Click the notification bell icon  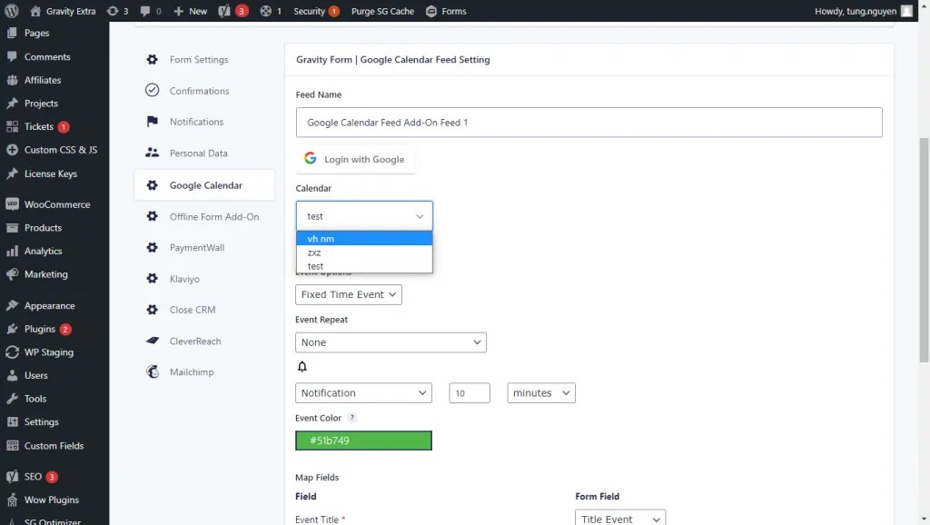(302, 367)
